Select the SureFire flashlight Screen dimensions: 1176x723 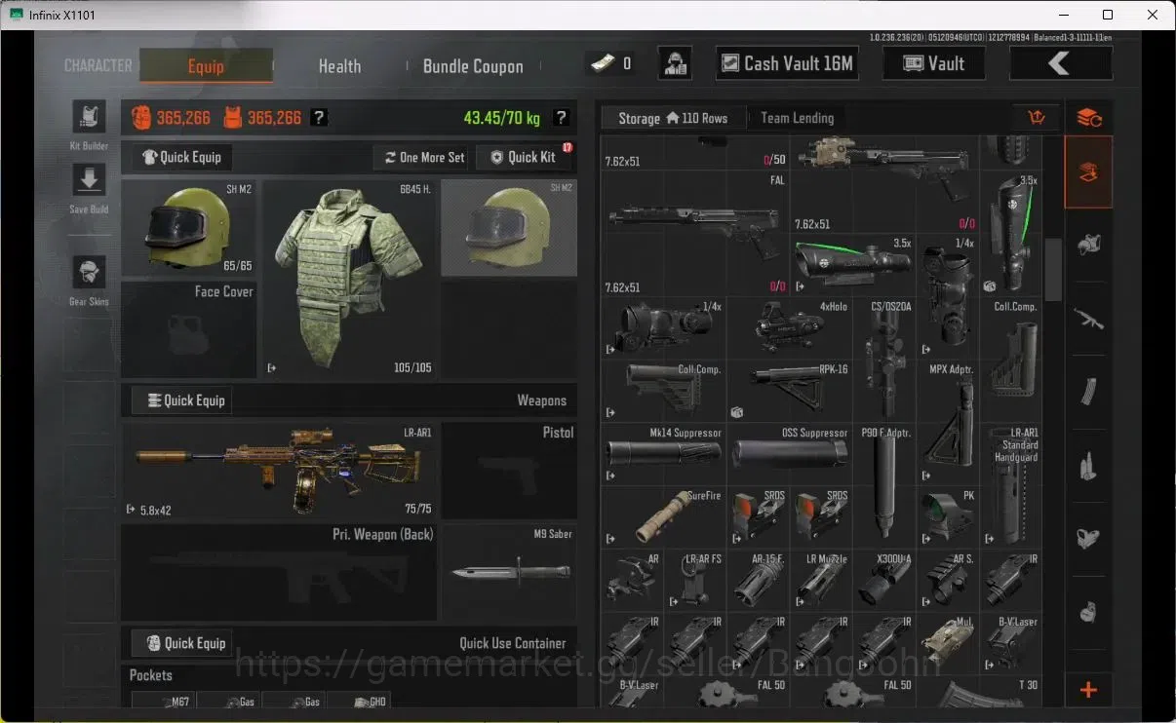[663, 516]
